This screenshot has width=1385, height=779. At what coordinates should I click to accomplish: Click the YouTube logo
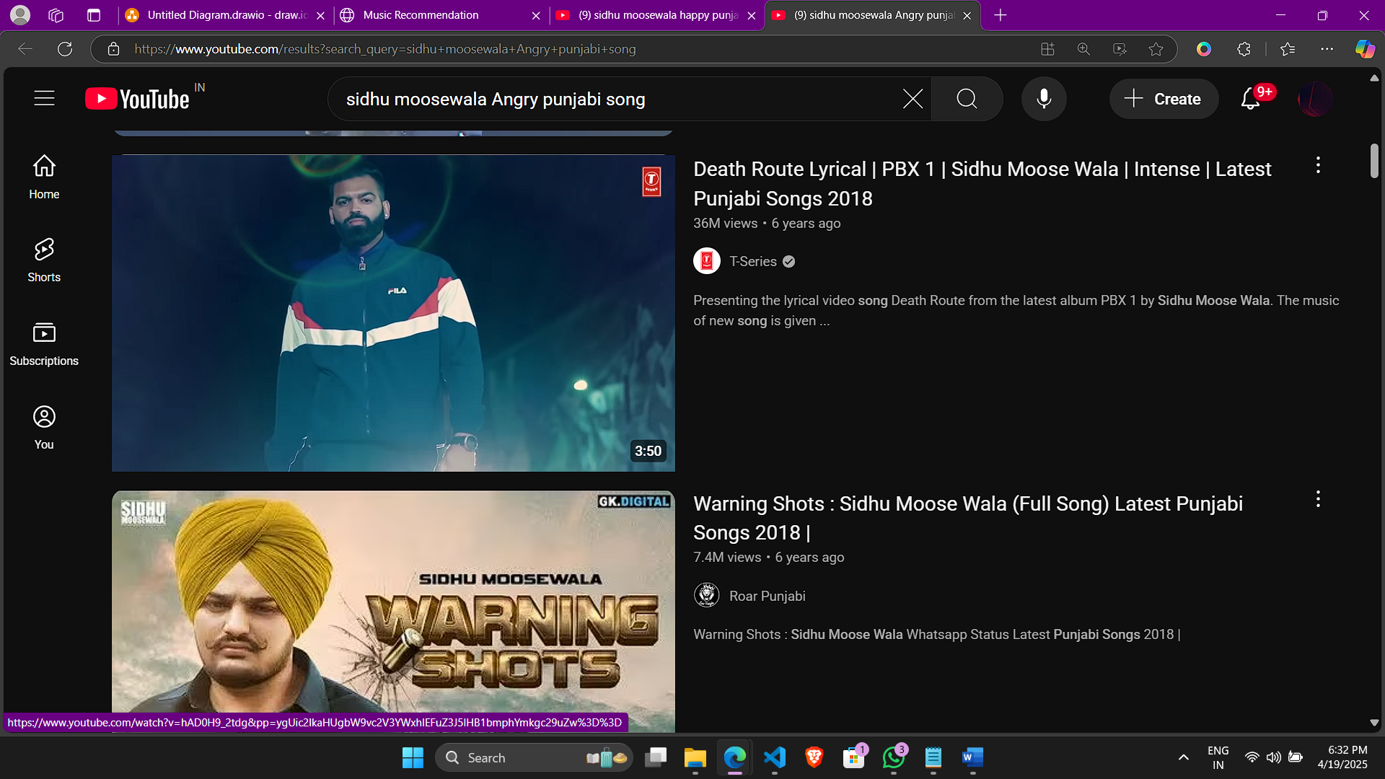[x=138, y=99]
